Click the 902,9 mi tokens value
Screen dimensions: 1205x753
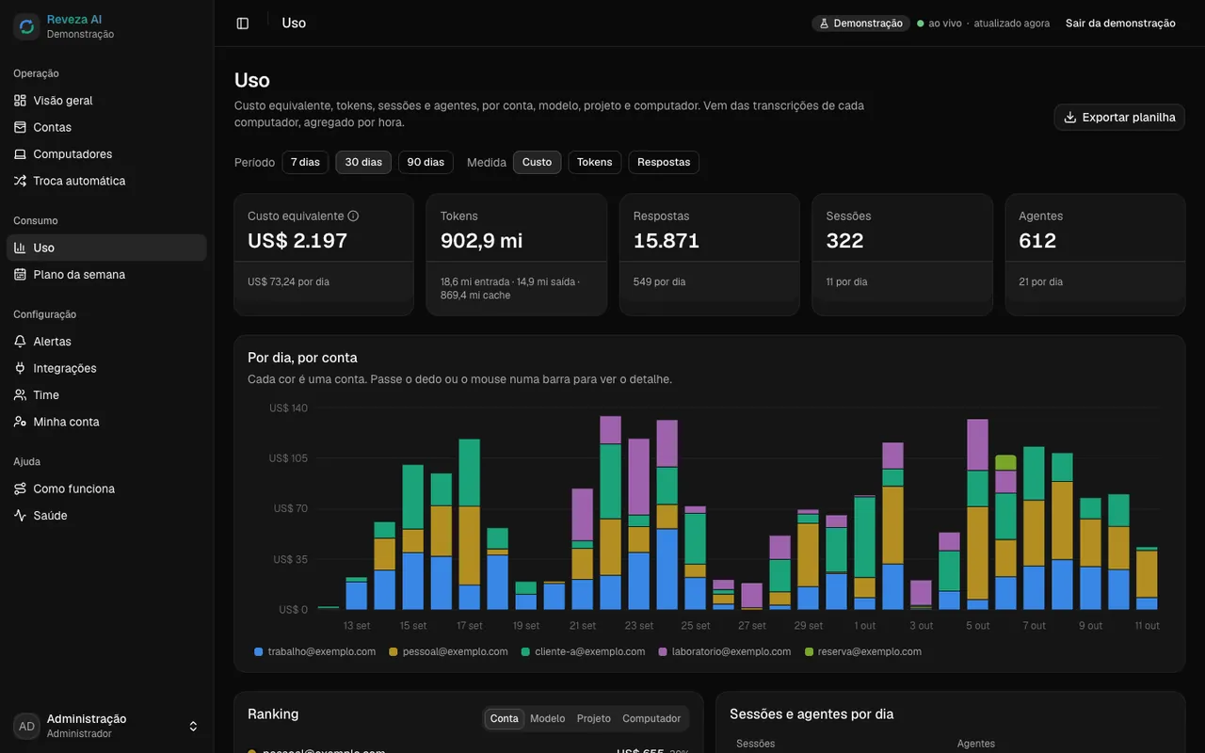(481, 240)
